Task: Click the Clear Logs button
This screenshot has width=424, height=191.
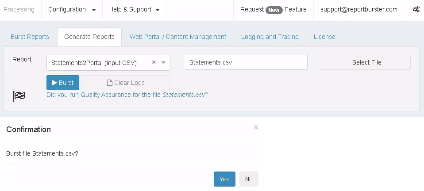Action: click(x=126, y=83)
